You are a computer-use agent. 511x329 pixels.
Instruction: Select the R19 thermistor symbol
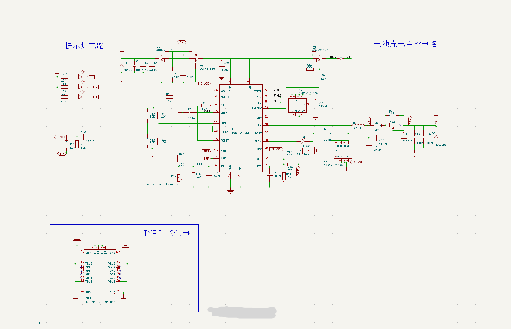pos(179,178)
